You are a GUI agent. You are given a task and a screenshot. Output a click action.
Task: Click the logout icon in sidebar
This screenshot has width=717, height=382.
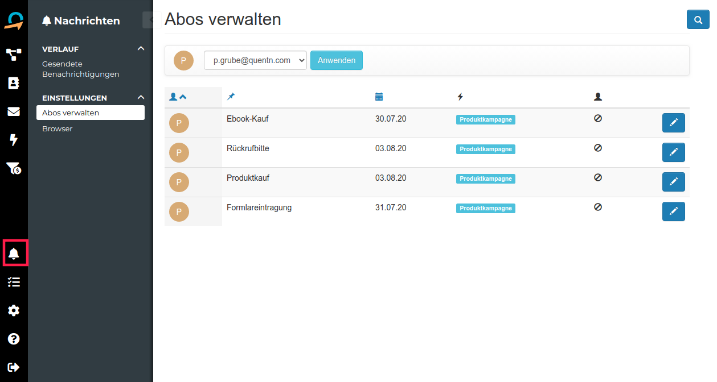[x=14, y=367]
